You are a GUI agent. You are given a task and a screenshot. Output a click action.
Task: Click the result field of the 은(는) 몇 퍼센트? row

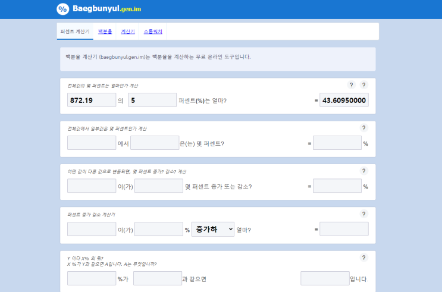pos(337,143)
